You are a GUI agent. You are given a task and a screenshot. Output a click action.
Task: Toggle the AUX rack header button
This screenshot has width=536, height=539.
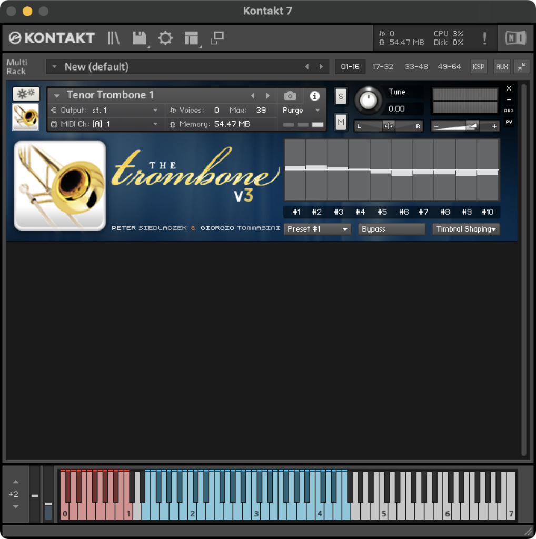pyautogui.click(x=502, y=67)
